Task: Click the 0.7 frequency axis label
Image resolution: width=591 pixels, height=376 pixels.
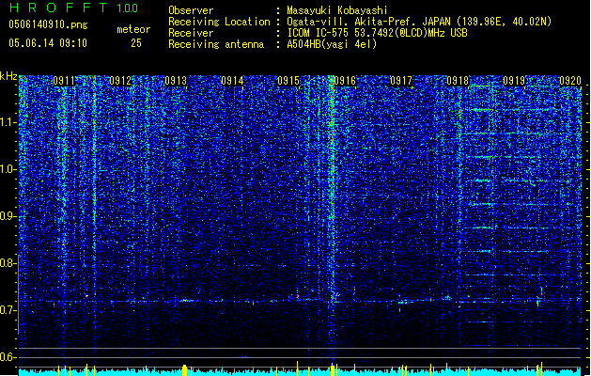Action: [x=8, y=310]
